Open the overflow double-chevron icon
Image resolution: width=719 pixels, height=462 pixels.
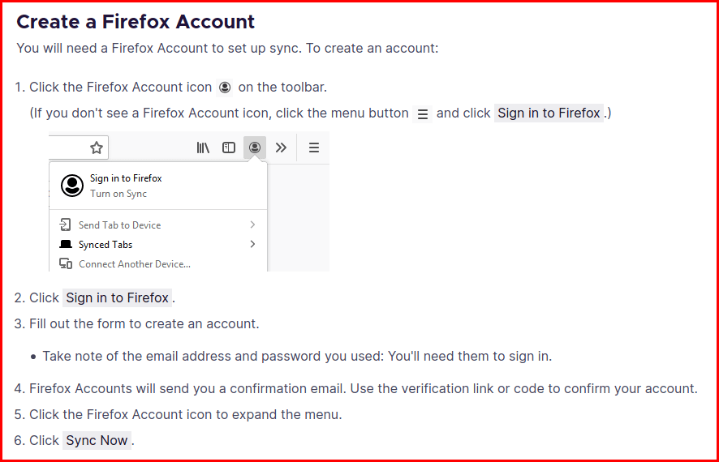point(281,148)
